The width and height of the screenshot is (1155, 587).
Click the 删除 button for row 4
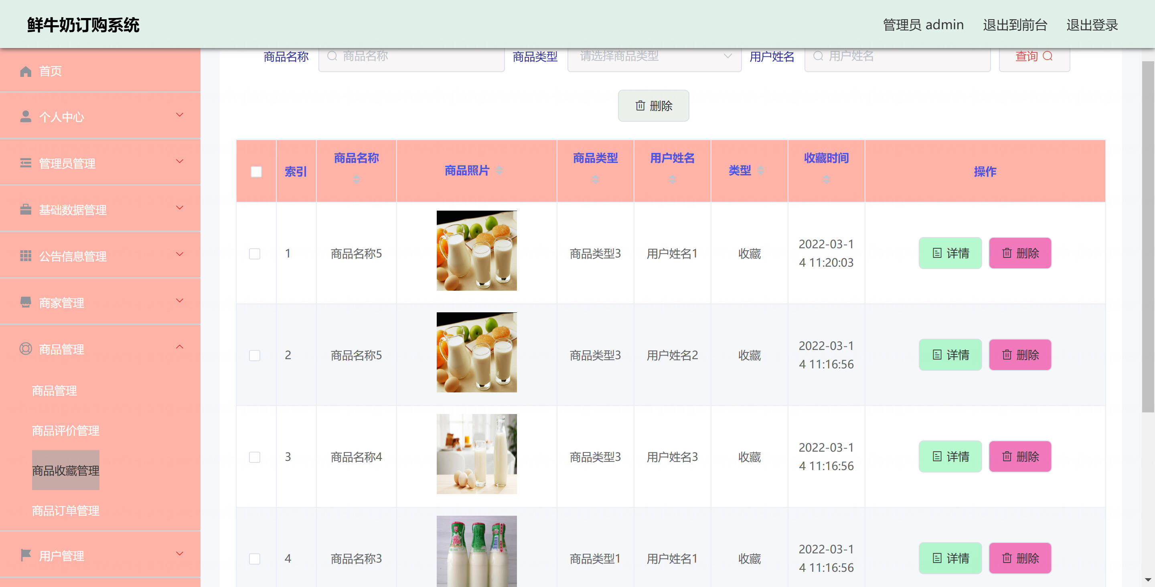tap(1020, 558)
